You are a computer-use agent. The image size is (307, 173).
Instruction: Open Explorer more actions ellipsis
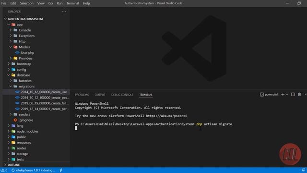coord(64,12)
